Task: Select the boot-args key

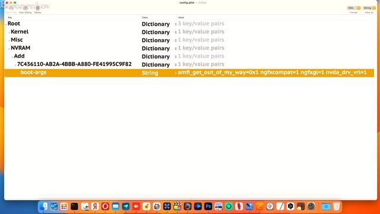Action: click(x=33, y=73)
